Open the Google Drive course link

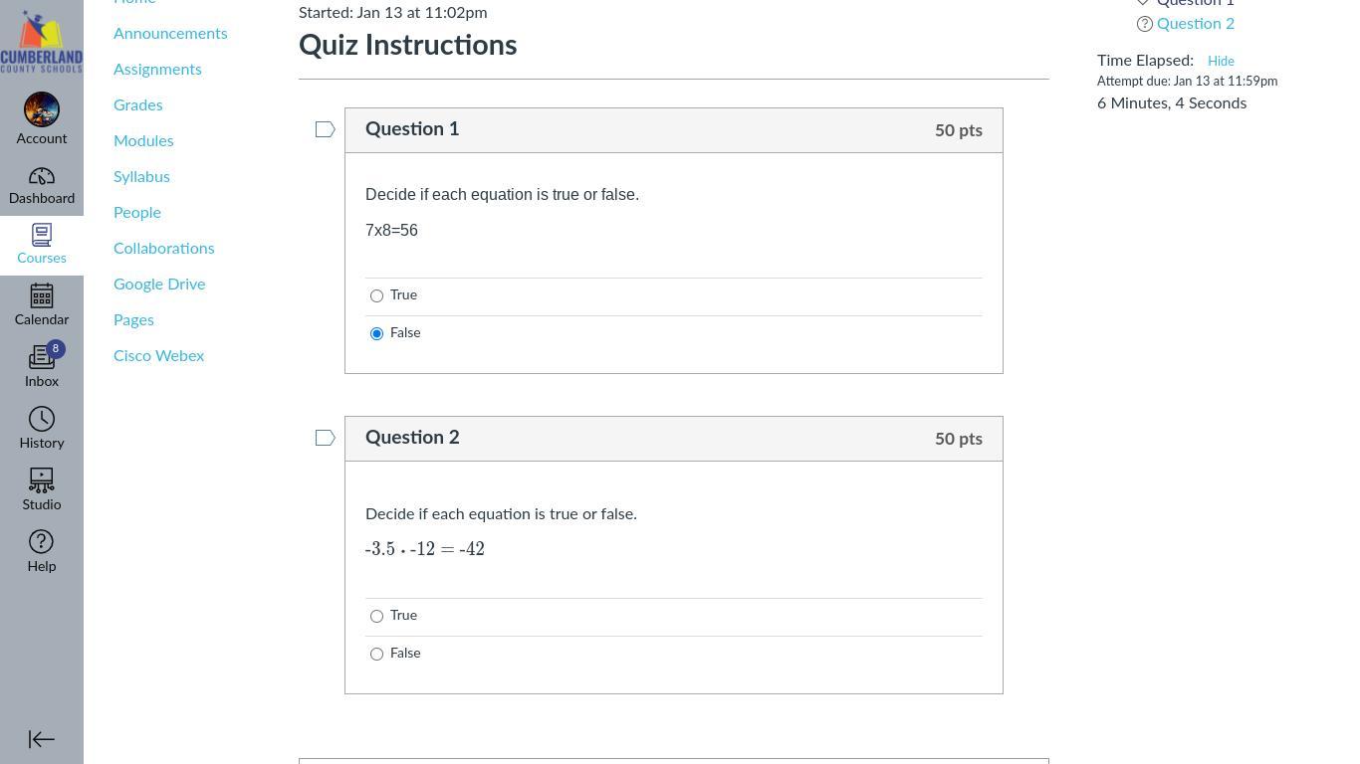tap(159, 285)
